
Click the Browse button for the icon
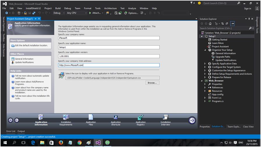[x=152, y=83]
